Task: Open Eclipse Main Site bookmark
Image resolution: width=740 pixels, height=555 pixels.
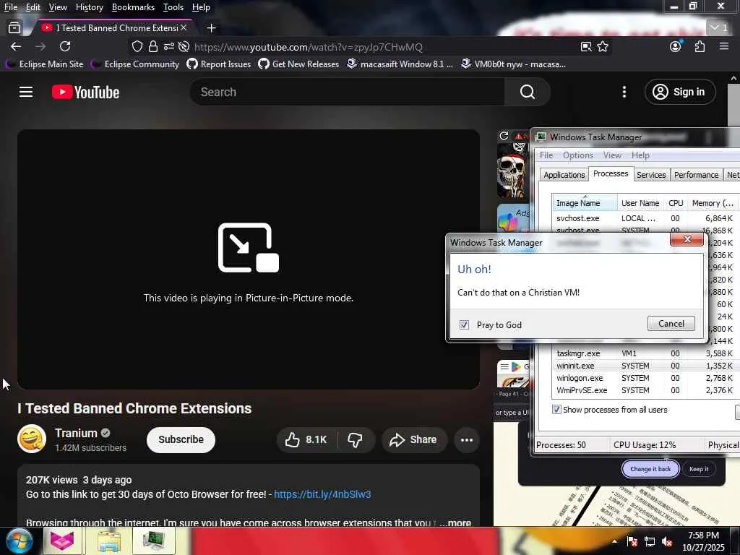Action: (x=44, y=64)
